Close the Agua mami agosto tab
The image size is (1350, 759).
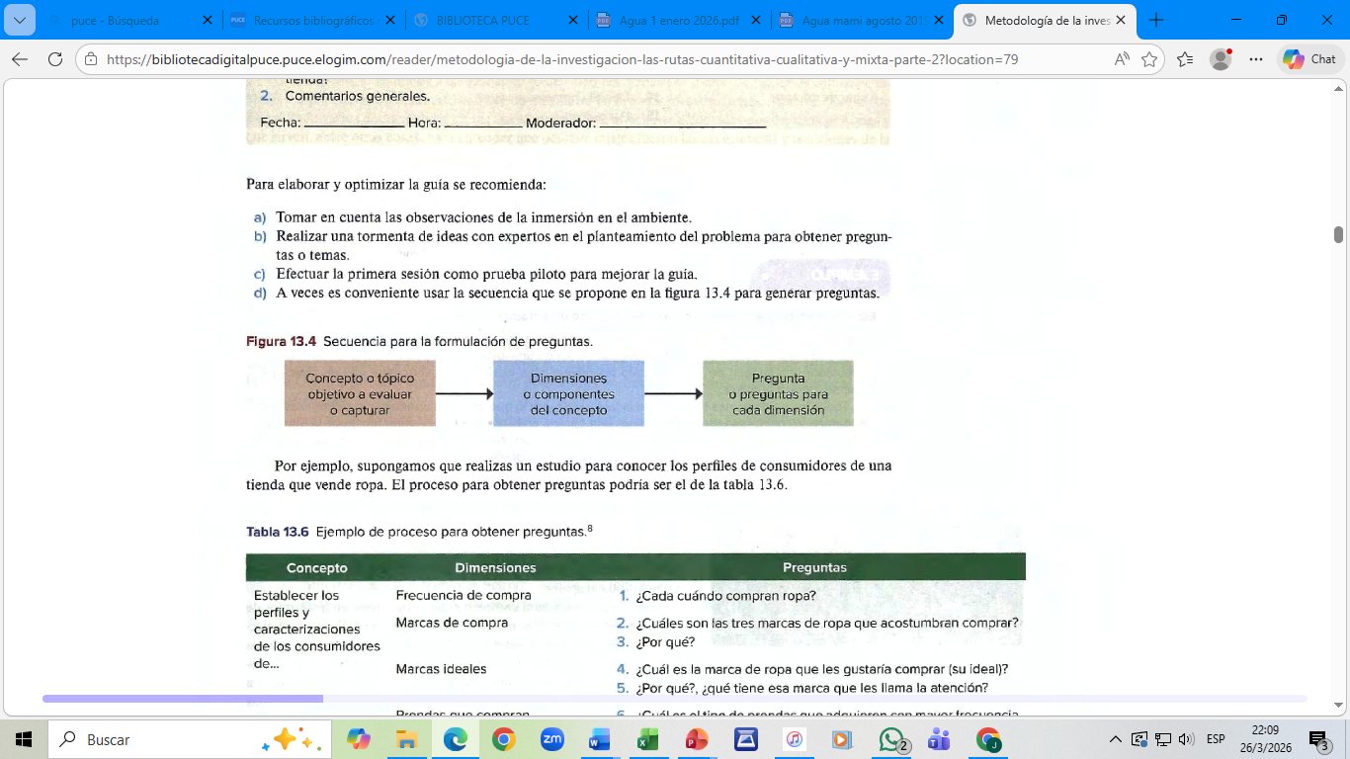[937, 20]
